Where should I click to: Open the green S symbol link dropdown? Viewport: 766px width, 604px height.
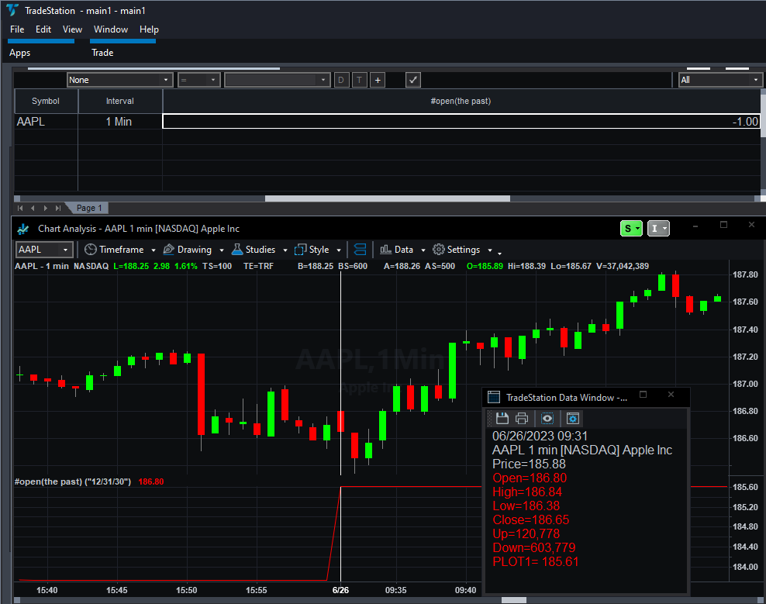pos(631,228)
